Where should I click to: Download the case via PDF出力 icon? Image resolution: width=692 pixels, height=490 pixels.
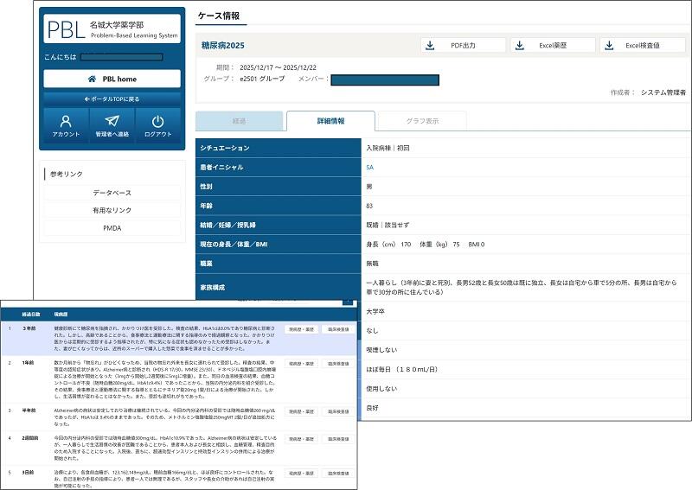click(x=432, y=45)
